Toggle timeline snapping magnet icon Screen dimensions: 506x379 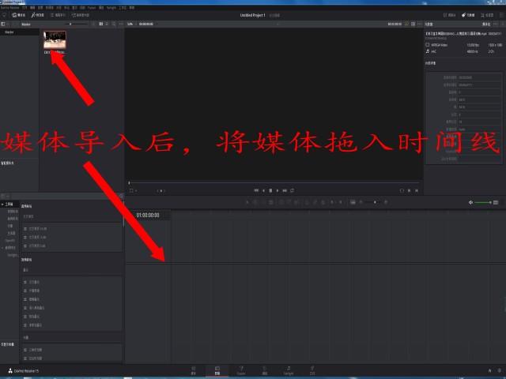(x=307, y=202)
